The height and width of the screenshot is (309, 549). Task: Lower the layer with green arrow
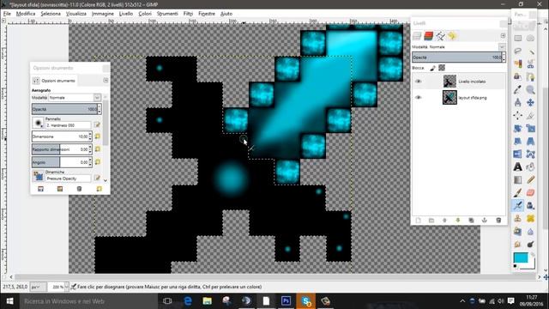tap(457, 221)
